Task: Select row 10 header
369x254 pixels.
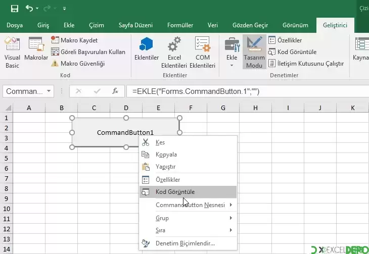Action: [7, 209]
